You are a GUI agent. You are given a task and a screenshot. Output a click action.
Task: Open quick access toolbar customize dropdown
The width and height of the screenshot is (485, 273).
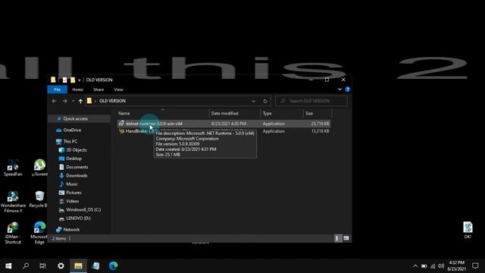tap(79, 80)
